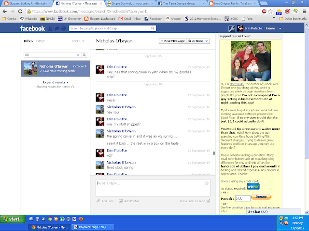Screen dimensions: 309x231
Task: Open 2012 Hurricane Season bookmark
Action: coord(203,19)
